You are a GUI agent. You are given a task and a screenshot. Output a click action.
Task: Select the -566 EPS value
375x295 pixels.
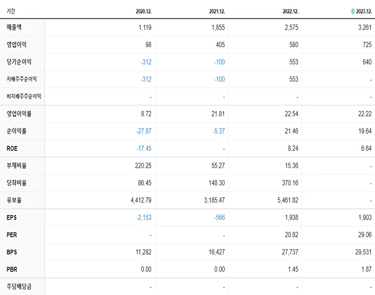click(219, 218)
